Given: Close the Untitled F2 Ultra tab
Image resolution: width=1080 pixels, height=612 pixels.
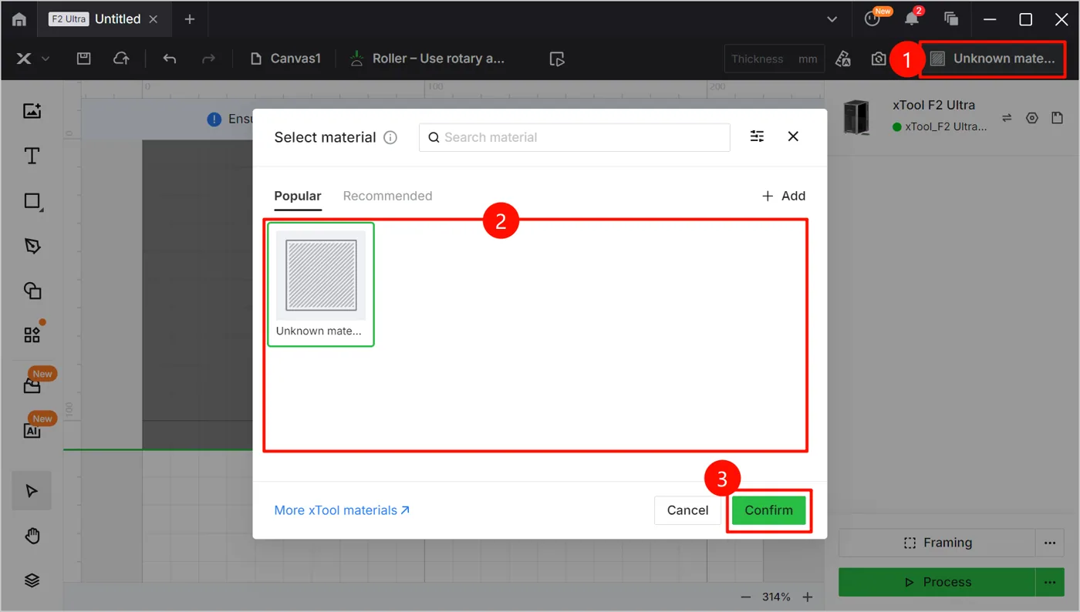Looking at the screenshot, I should pos(154,19).
